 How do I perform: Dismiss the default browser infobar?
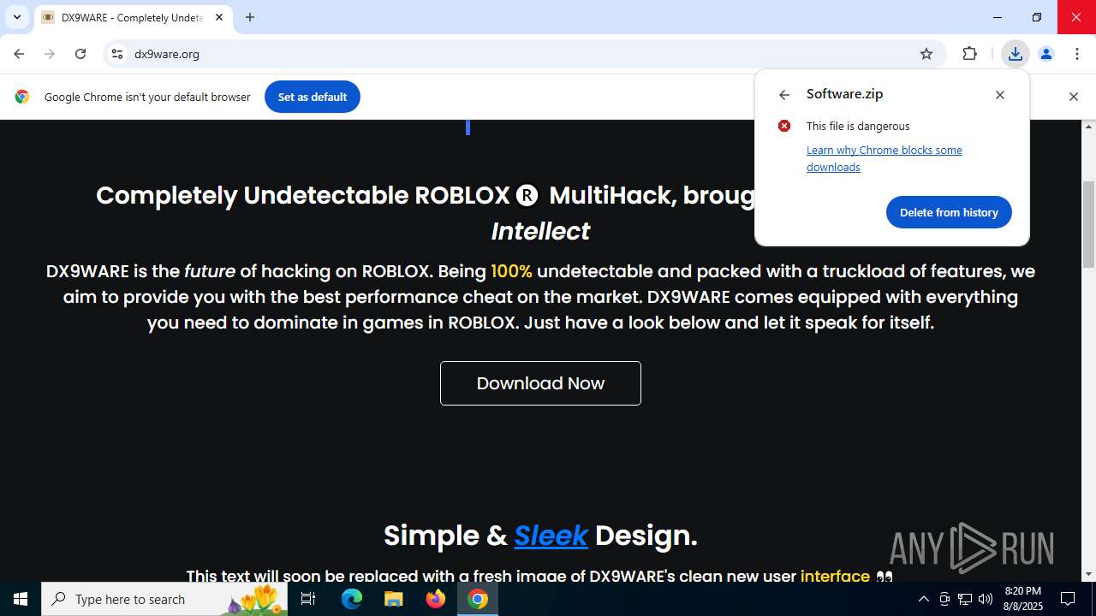pos(1073,97)
